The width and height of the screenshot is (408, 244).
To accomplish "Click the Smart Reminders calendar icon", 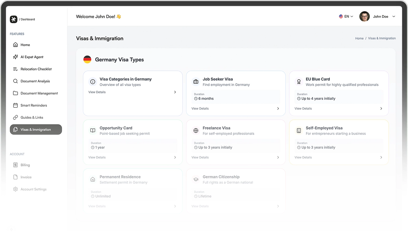I will 15,106.
